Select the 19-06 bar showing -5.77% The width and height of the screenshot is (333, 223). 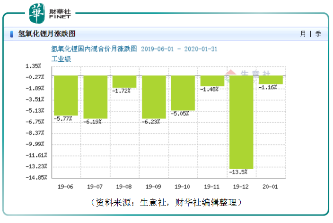point(66,95)
